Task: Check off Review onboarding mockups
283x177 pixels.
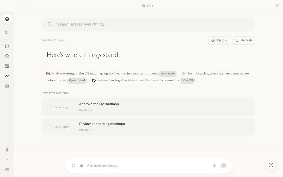Action: (x=49, y=127)
